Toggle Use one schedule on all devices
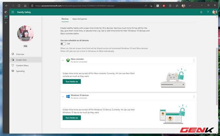220x136 pixels. tap(63, 44)
